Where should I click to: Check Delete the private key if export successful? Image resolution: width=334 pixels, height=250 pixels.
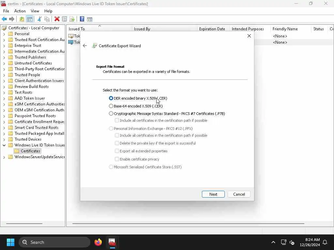tap(117, 143)
